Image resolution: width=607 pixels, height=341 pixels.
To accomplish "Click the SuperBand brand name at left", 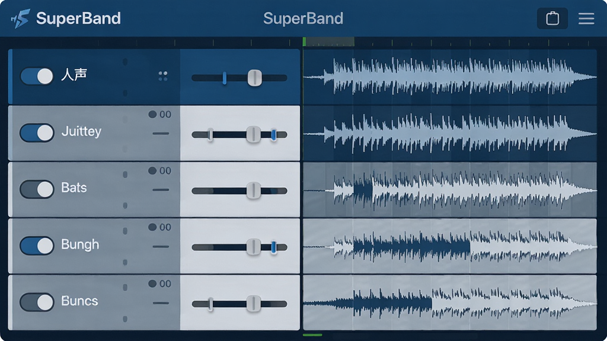I will pyautogui.click(x=79, y=18).
